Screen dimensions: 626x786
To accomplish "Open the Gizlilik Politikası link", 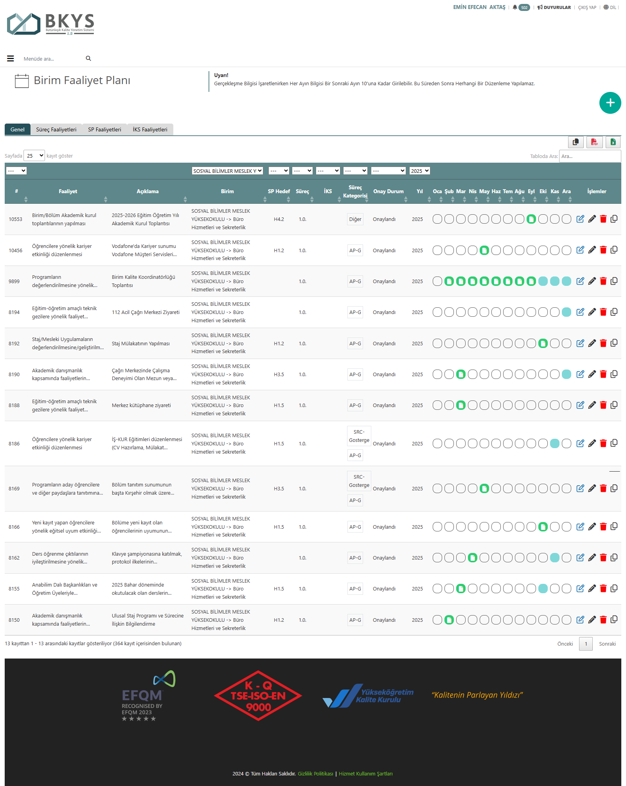I will 315,773.
